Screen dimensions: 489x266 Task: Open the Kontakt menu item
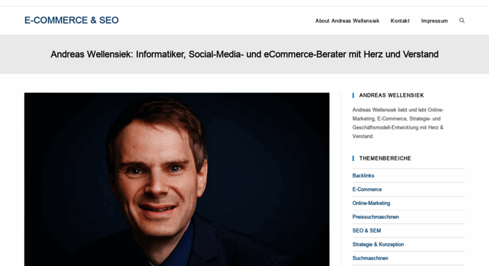400,21
